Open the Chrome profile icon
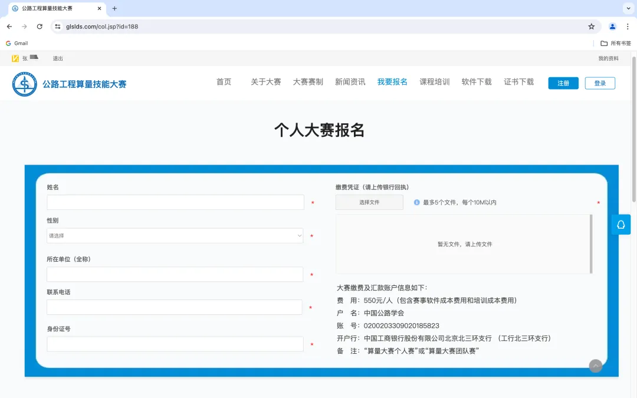 point(612,26)
